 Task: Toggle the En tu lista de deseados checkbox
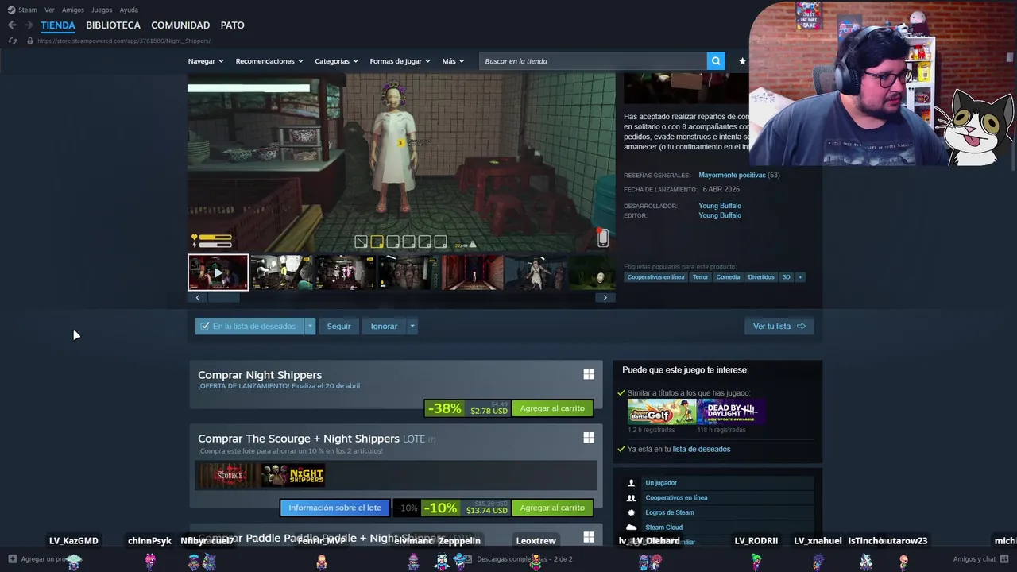pos(205,327)
